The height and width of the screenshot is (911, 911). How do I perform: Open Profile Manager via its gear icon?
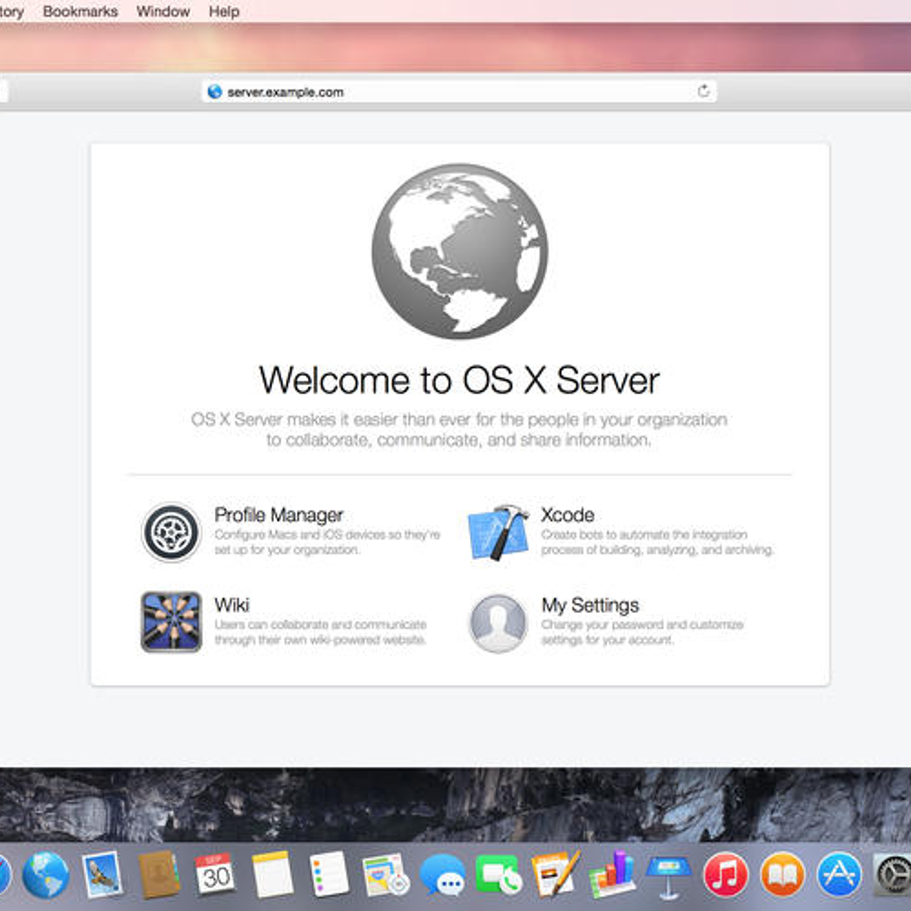tap(171, 532)
